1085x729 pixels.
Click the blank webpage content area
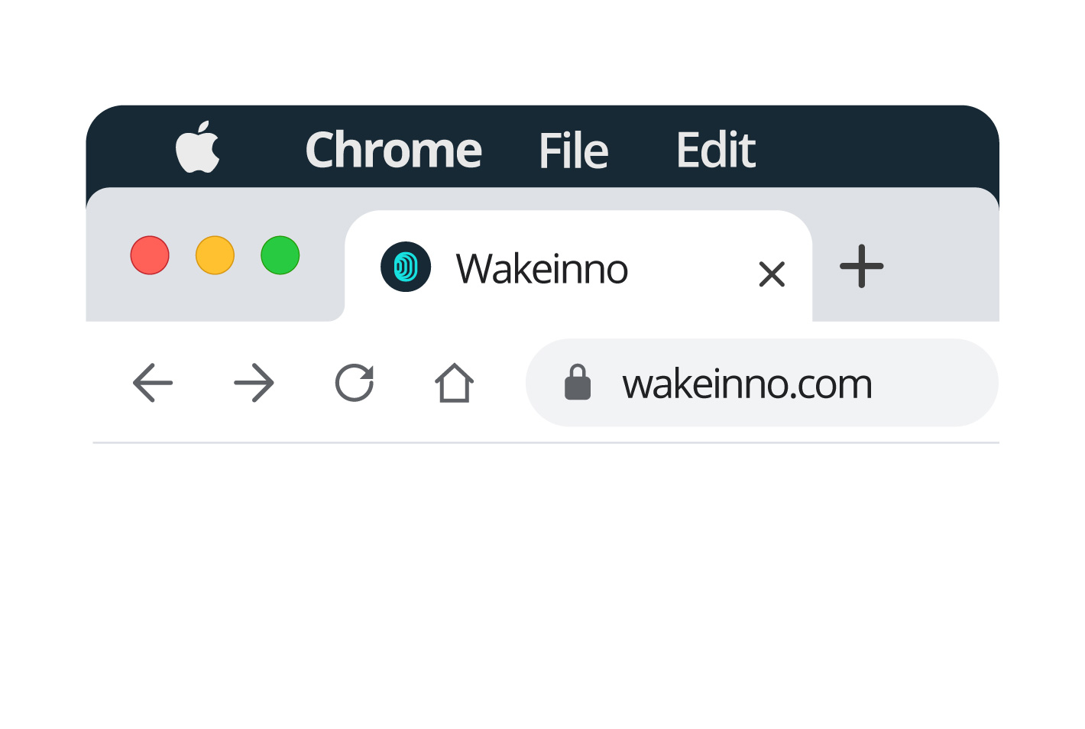[x=542, y=581]
